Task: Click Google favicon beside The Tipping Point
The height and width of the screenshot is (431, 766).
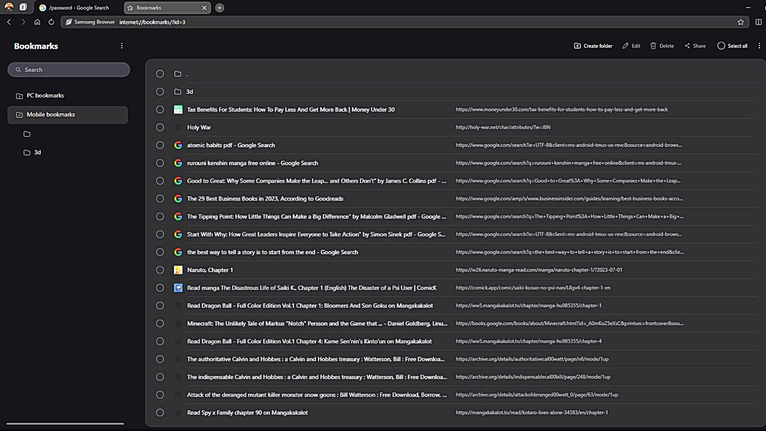Action: pyautogui.click(x=178, y=216)
